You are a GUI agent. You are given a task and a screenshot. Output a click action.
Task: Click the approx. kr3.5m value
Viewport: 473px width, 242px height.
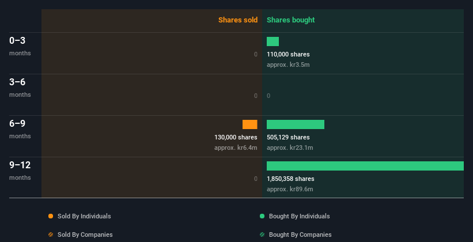[288, 65]
